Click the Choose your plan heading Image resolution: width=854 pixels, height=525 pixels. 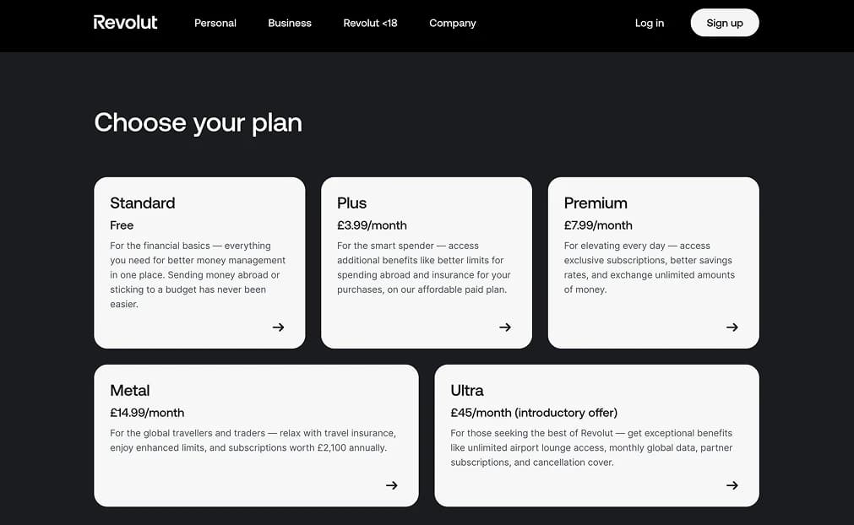tap(198, 123)
